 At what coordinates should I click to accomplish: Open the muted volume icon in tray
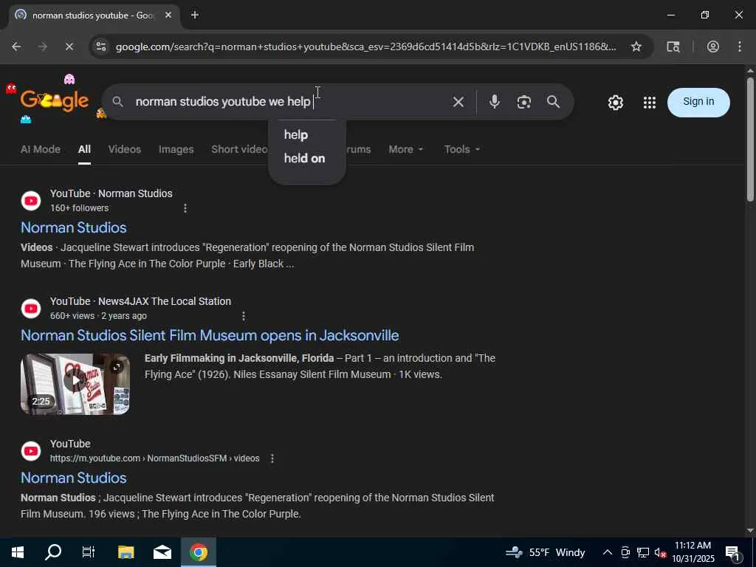pyautogui.click(x=660, y=552)
